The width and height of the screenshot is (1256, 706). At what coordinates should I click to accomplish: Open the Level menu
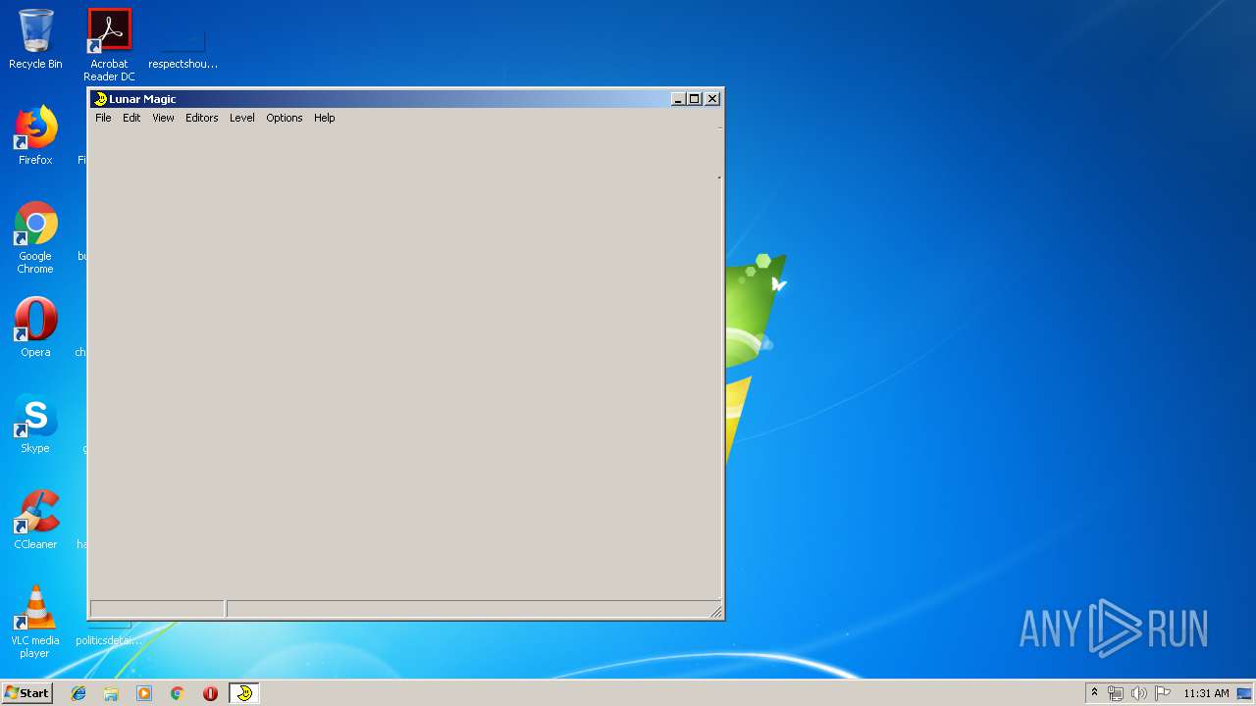pyautogui.click(x=241, y=118)
